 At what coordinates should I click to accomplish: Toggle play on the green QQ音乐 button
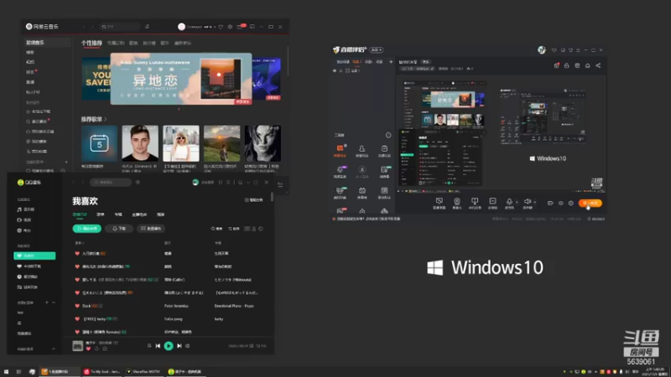point(169,346)
